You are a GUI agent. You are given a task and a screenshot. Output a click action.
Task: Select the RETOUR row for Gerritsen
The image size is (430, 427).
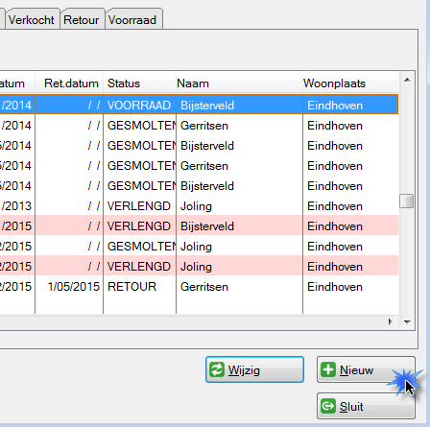pos(199,287)
